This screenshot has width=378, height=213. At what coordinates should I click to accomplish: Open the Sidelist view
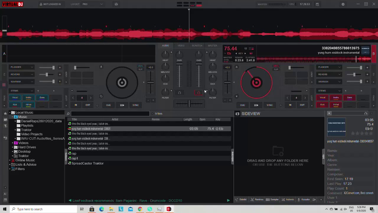point(241,200)
